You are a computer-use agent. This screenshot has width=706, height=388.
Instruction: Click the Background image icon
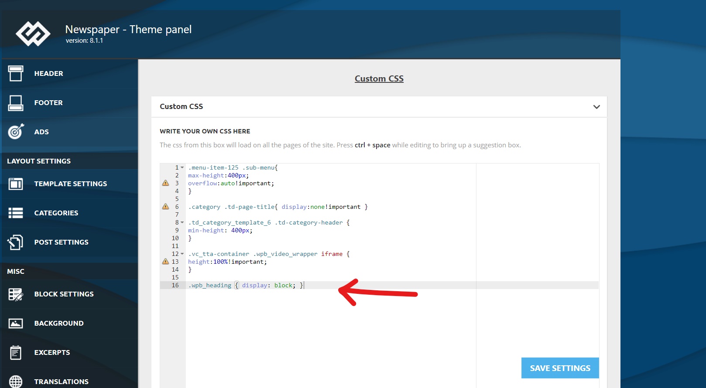pos(16,323)
